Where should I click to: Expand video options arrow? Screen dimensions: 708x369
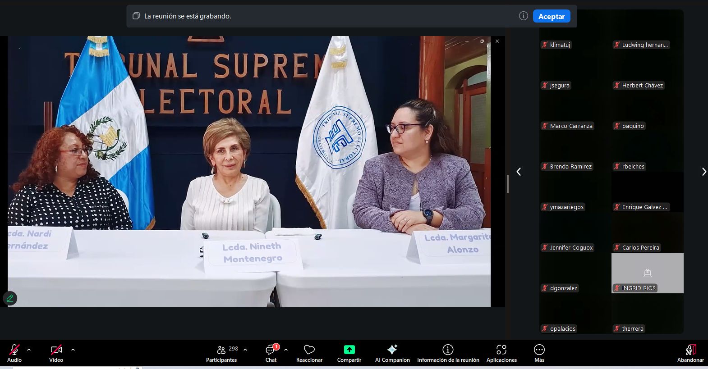tap(73, 350)
